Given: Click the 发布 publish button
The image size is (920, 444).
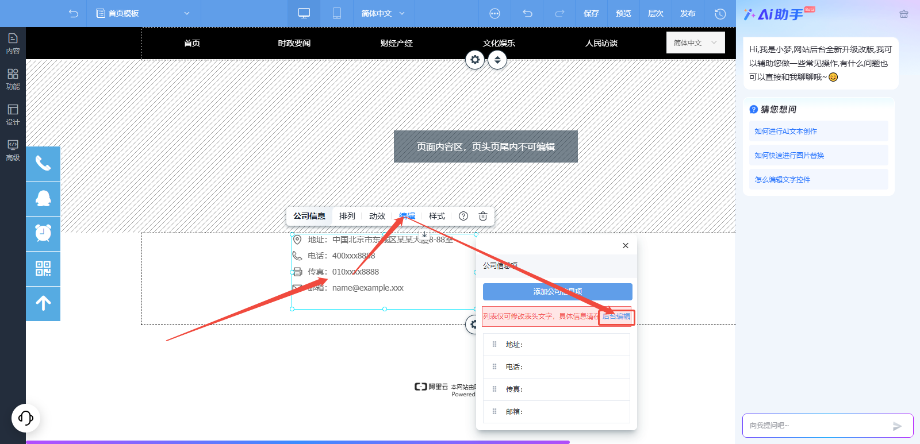Looking at the screenshot, I should point(688,13).
